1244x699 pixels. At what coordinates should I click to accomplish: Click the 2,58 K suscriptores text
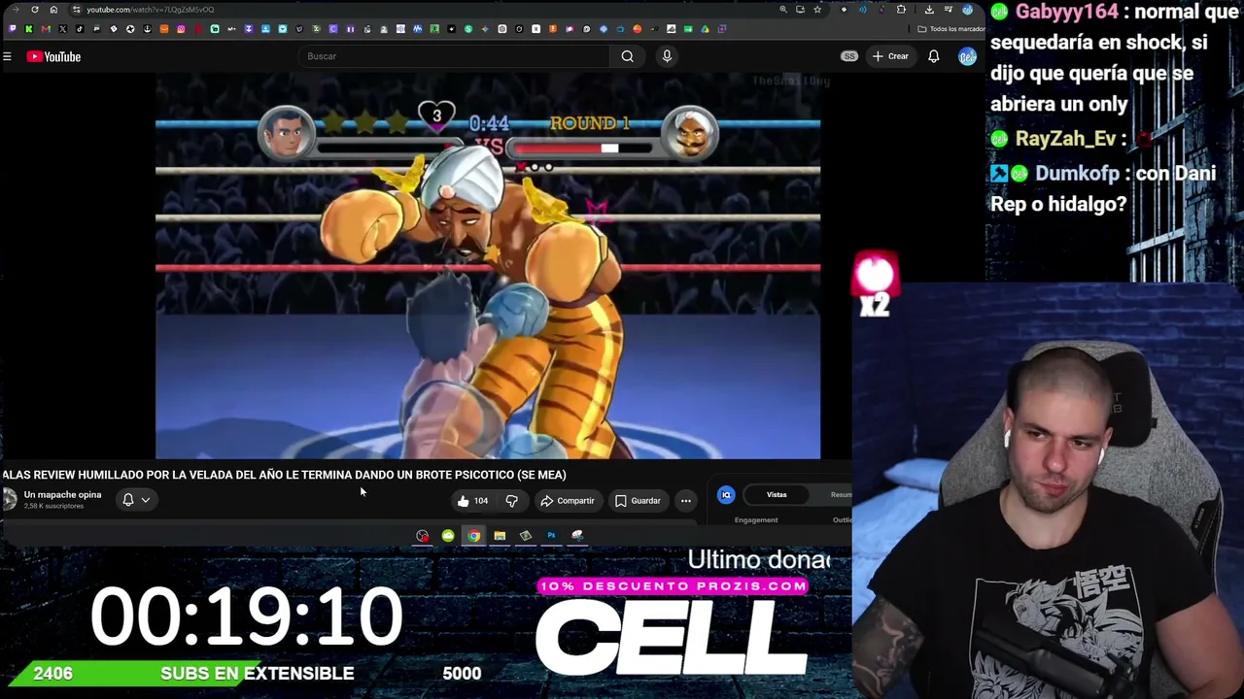[x=53, y=507]
